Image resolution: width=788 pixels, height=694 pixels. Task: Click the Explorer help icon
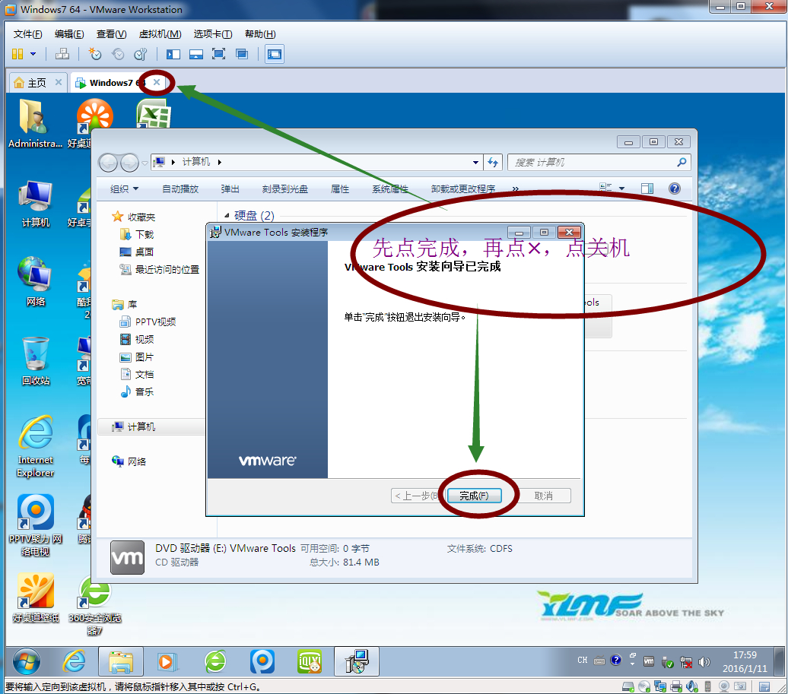point(675,189)
